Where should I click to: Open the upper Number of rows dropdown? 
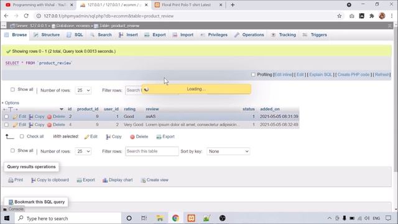coord(83,90)
